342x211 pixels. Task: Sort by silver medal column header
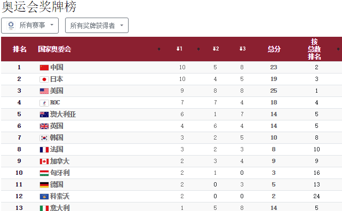[216, 49]
